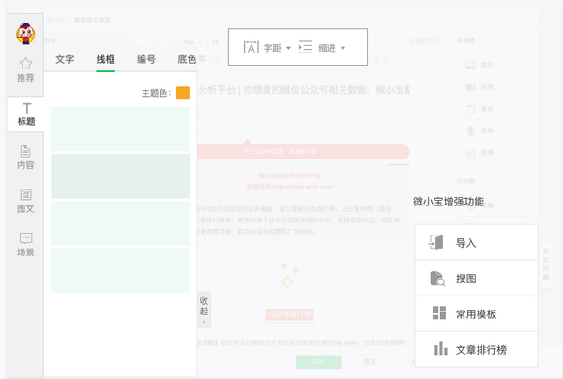This screenshot has height=379, width=563.
Task: Pick the orange 主题色 color swatch
Action: 182,93
